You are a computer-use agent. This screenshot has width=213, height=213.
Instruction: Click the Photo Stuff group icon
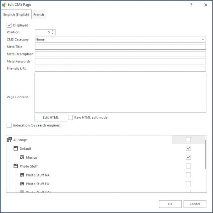point(16,166)
